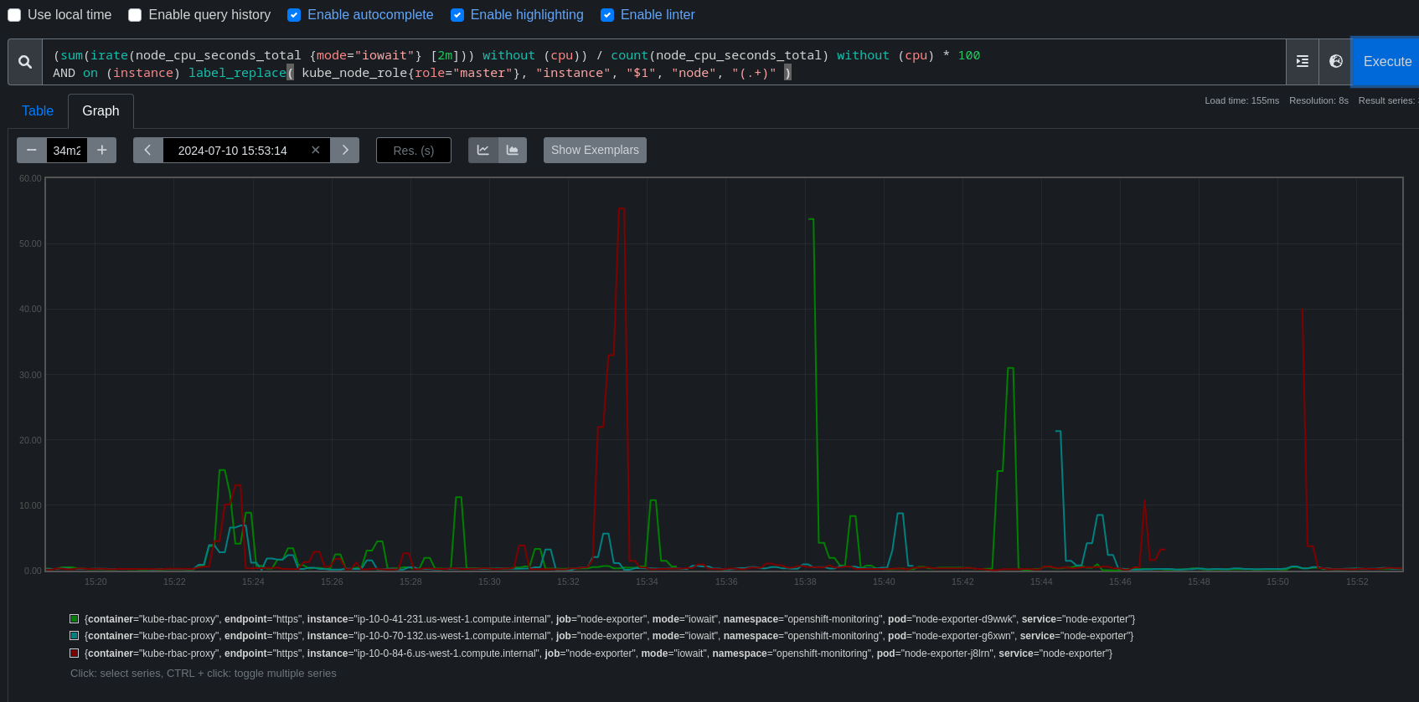
Task: Switch to stacked area graph mode
Action: (513, 151)
